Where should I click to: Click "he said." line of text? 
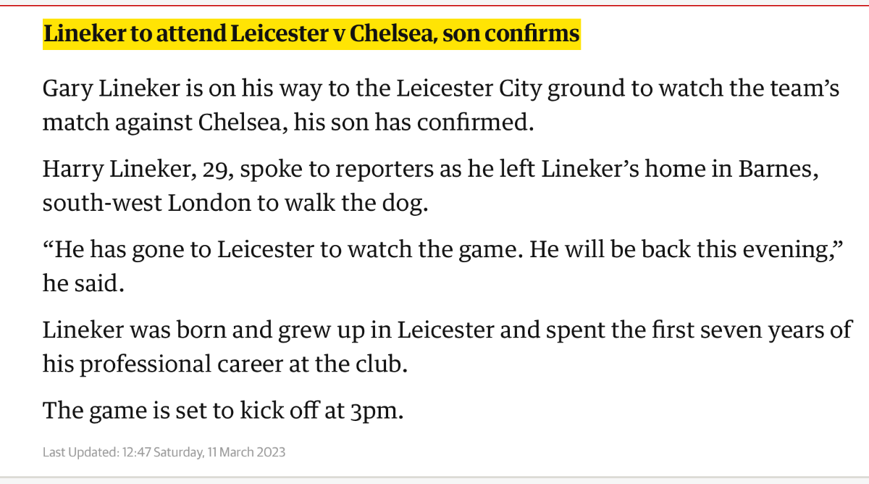[x=84, y=282]
